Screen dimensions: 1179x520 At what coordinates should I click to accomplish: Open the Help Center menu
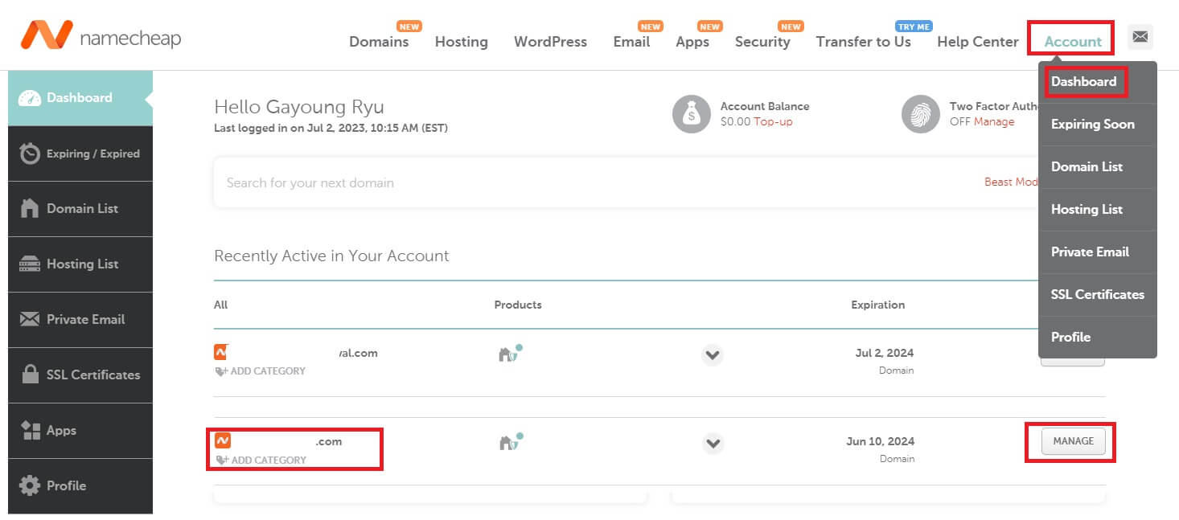[978, 42]
